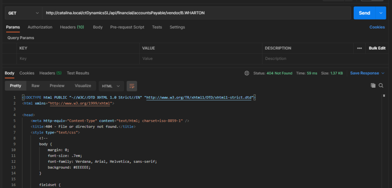392x188 pixels.
Task: Select the response Body tab
Action: [10, 73]
